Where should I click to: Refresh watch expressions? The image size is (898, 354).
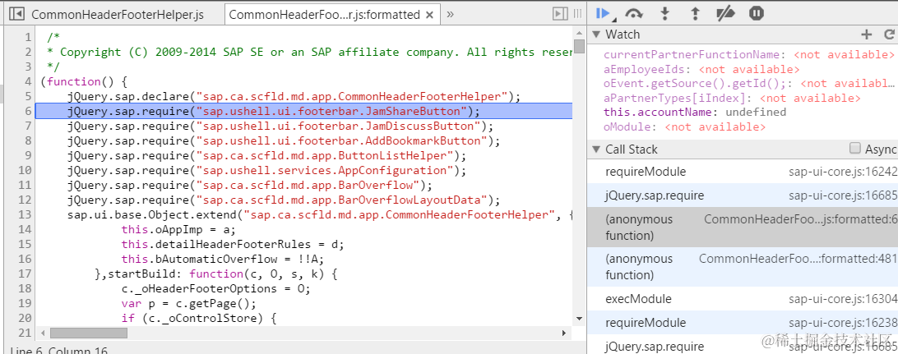(889, 34)
